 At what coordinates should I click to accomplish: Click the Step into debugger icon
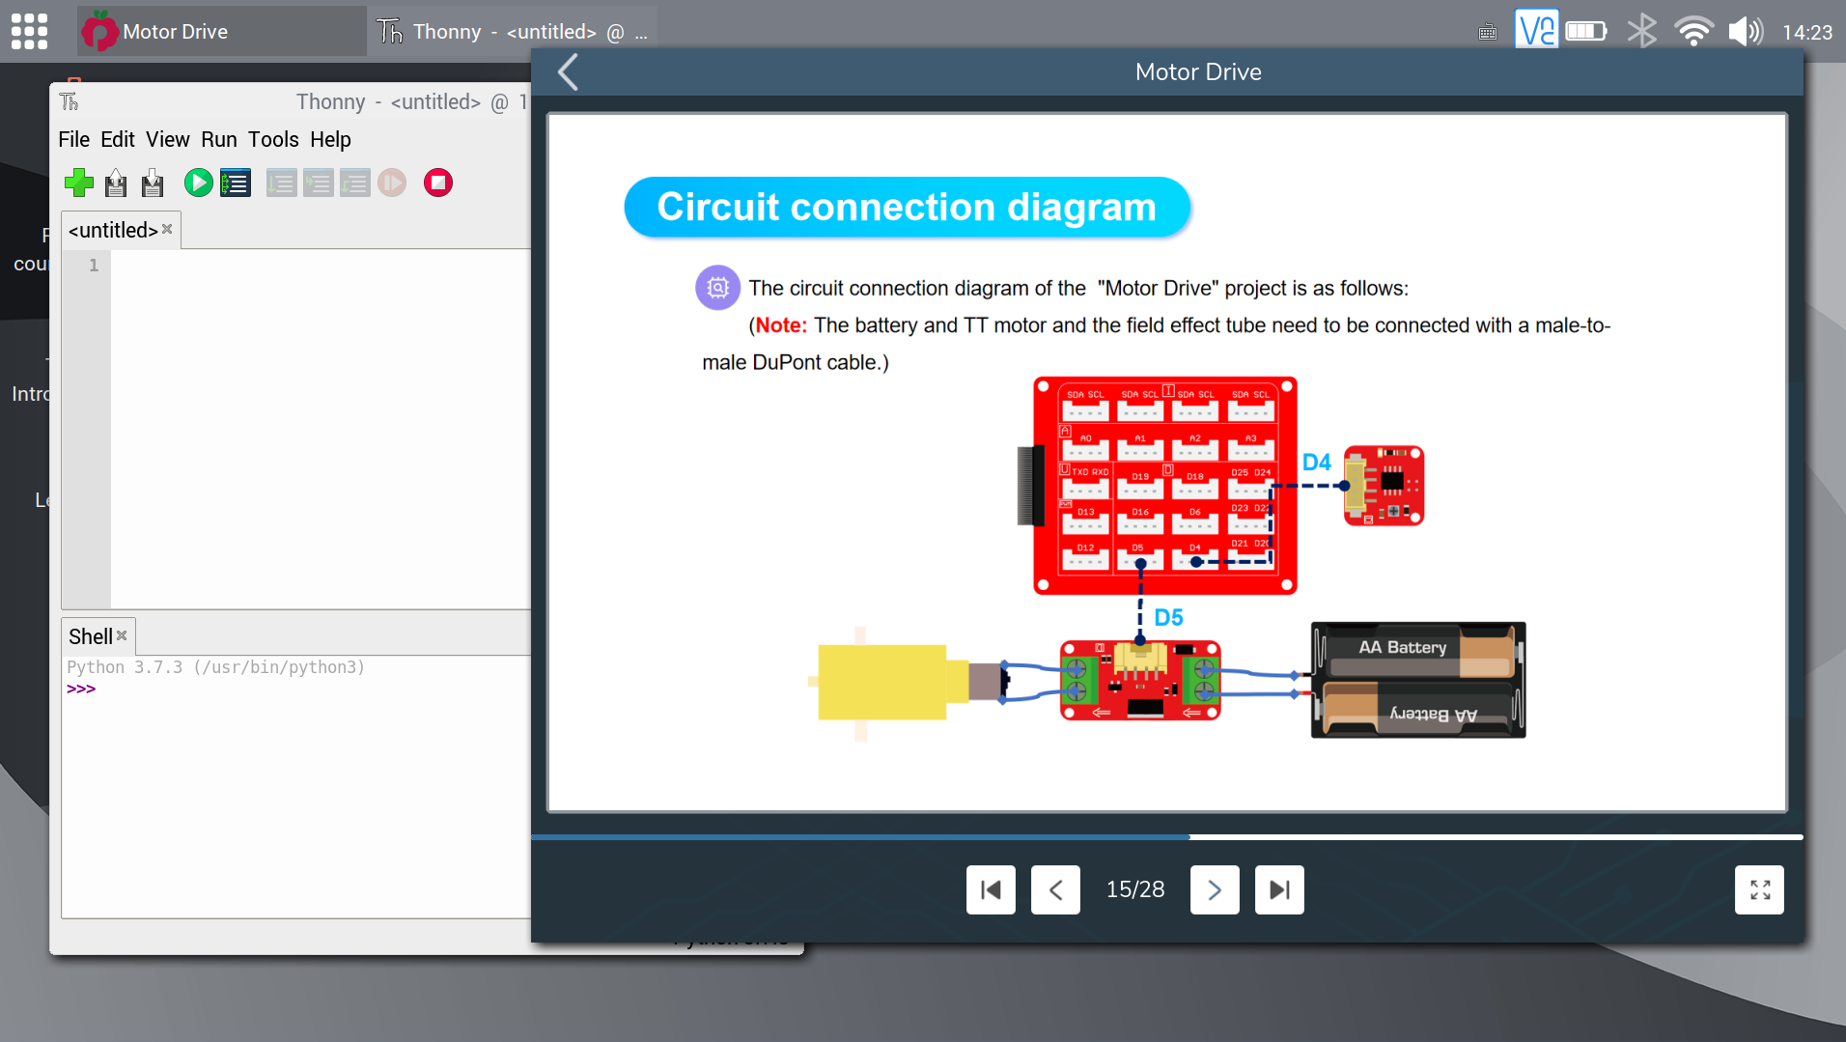(318, 183)
